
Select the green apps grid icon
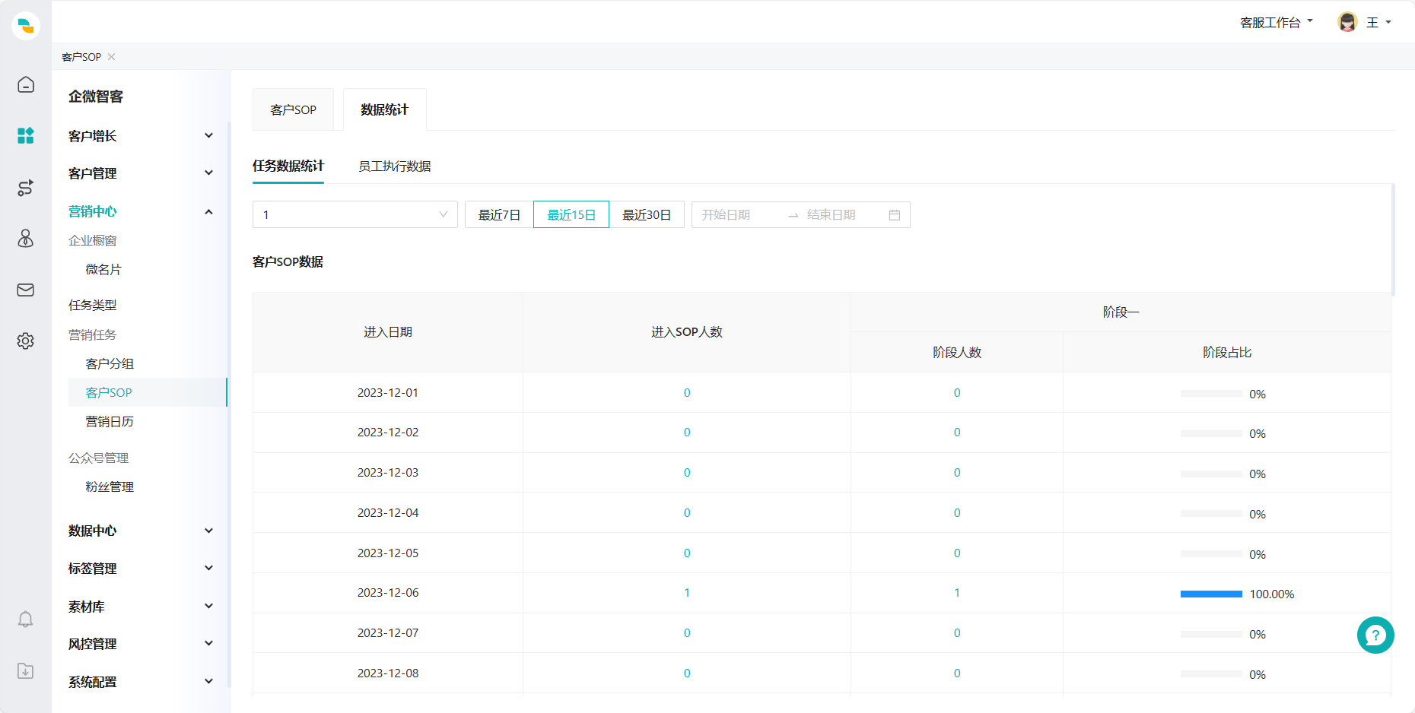[26, 135]
